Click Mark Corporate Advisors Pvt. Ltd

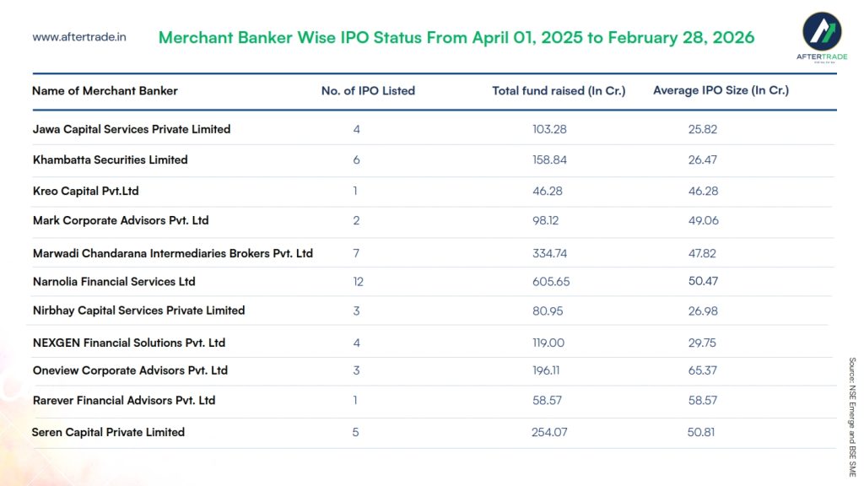point(120,220)
